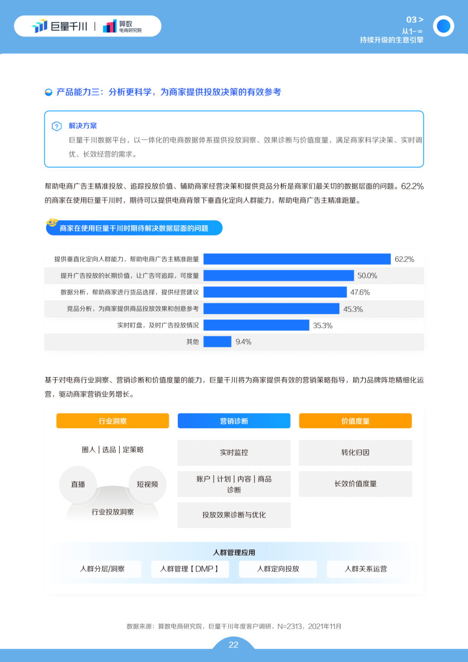Click the 从1-∞ text in the header
This screenshot has height=662, width=468.
412,31
